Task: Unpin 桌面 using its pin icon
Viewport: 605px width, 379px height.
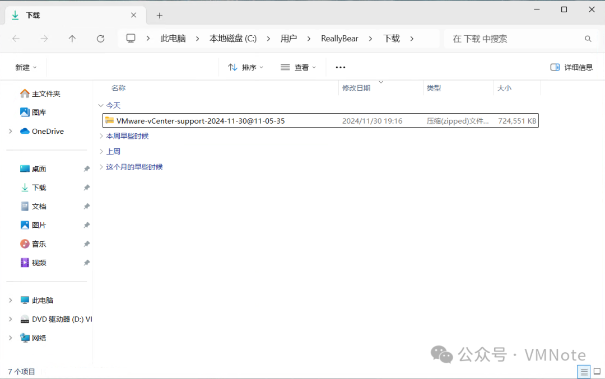Action: point(87,169)
